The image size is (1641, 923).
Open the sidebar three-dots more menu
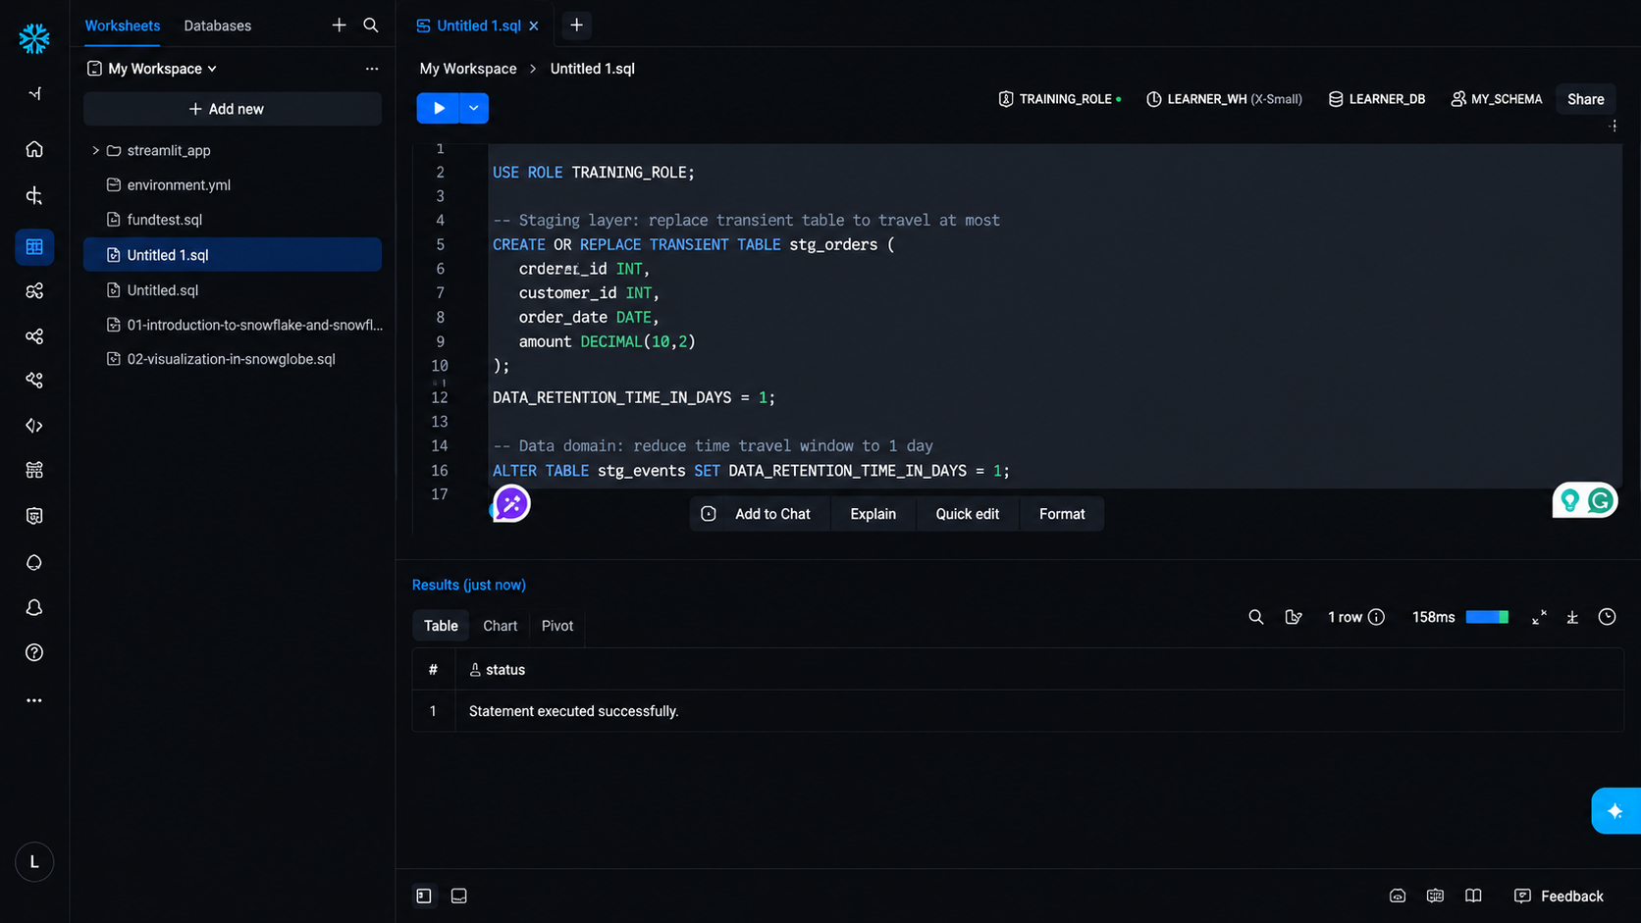pyautogui.click(x=34, y=700)
